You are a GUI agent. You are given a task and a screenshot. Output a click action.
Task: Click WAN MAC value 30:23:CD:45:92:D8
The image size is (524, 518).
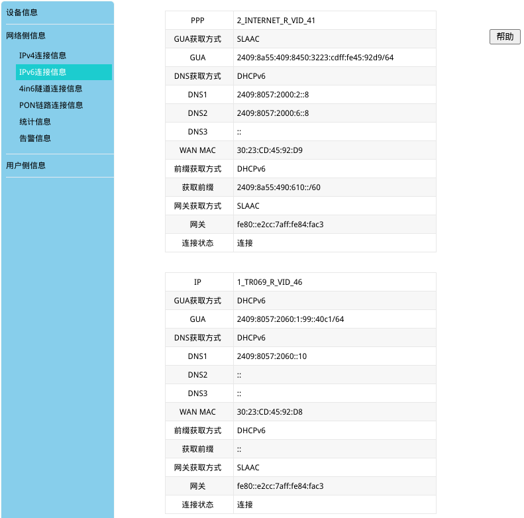(270, 412)
